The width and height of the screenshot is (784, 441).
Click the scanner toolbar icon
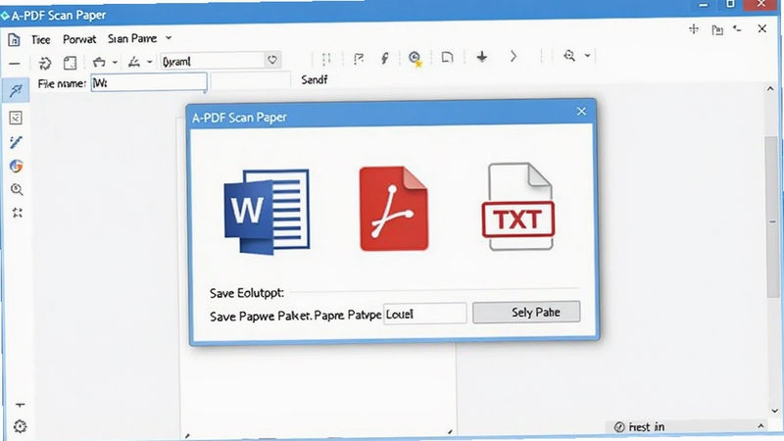coord(99,62)
